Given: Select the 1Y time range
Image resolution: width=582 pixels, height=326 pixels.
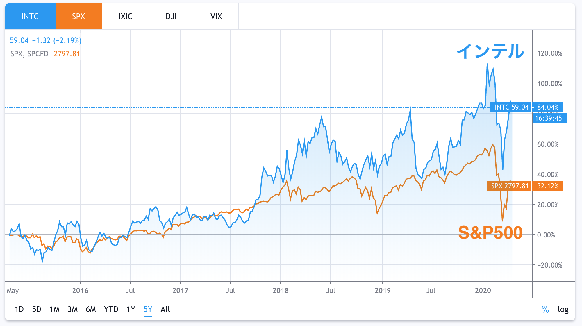Looking at the screenshot, I should point(131,309).
